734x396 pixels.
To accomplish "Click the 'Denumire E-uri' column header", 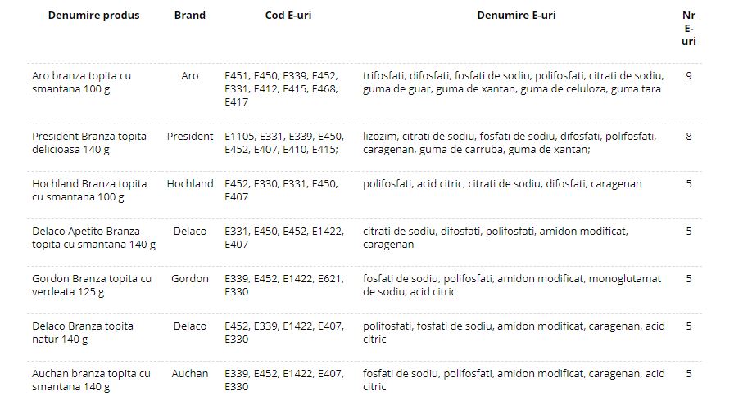I will (516, 16).
